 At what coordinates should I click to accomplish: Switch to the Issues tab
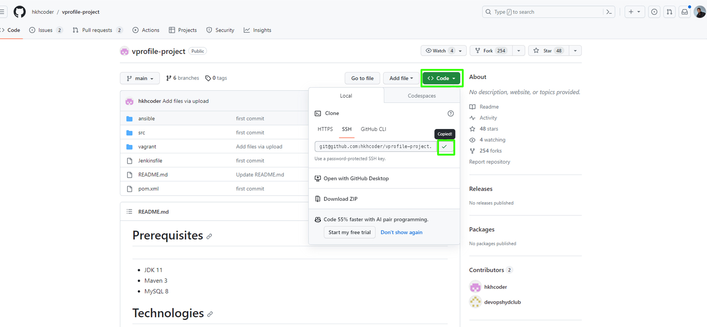click(46, 30)
